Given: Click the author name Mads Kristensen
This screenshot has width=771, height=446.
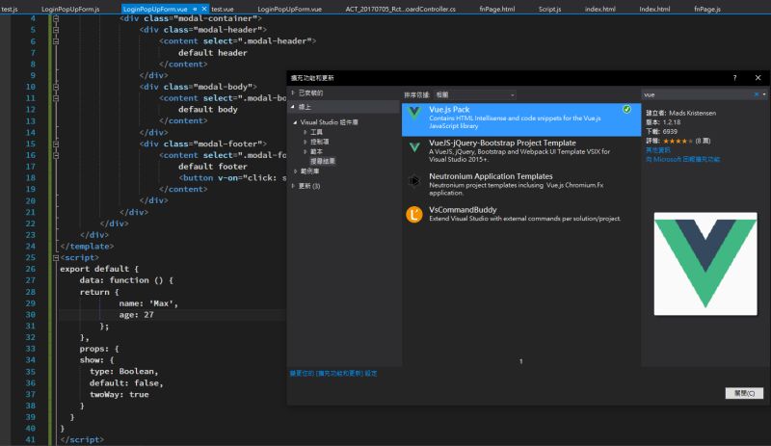Looking at the screenshot, I should click(692, 113).
